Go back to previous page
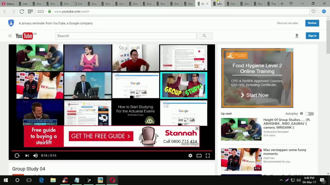This screenshot has height=185, width=330. click(5, 11)
